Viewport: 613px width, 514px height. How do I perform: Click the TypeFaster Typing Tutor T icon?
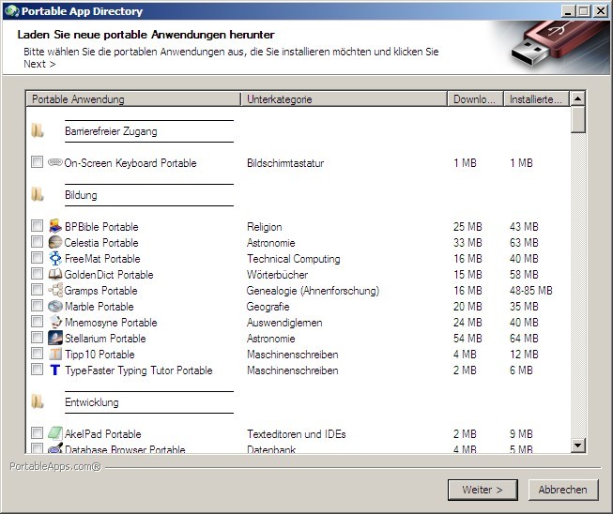click(x=55, y=370)
